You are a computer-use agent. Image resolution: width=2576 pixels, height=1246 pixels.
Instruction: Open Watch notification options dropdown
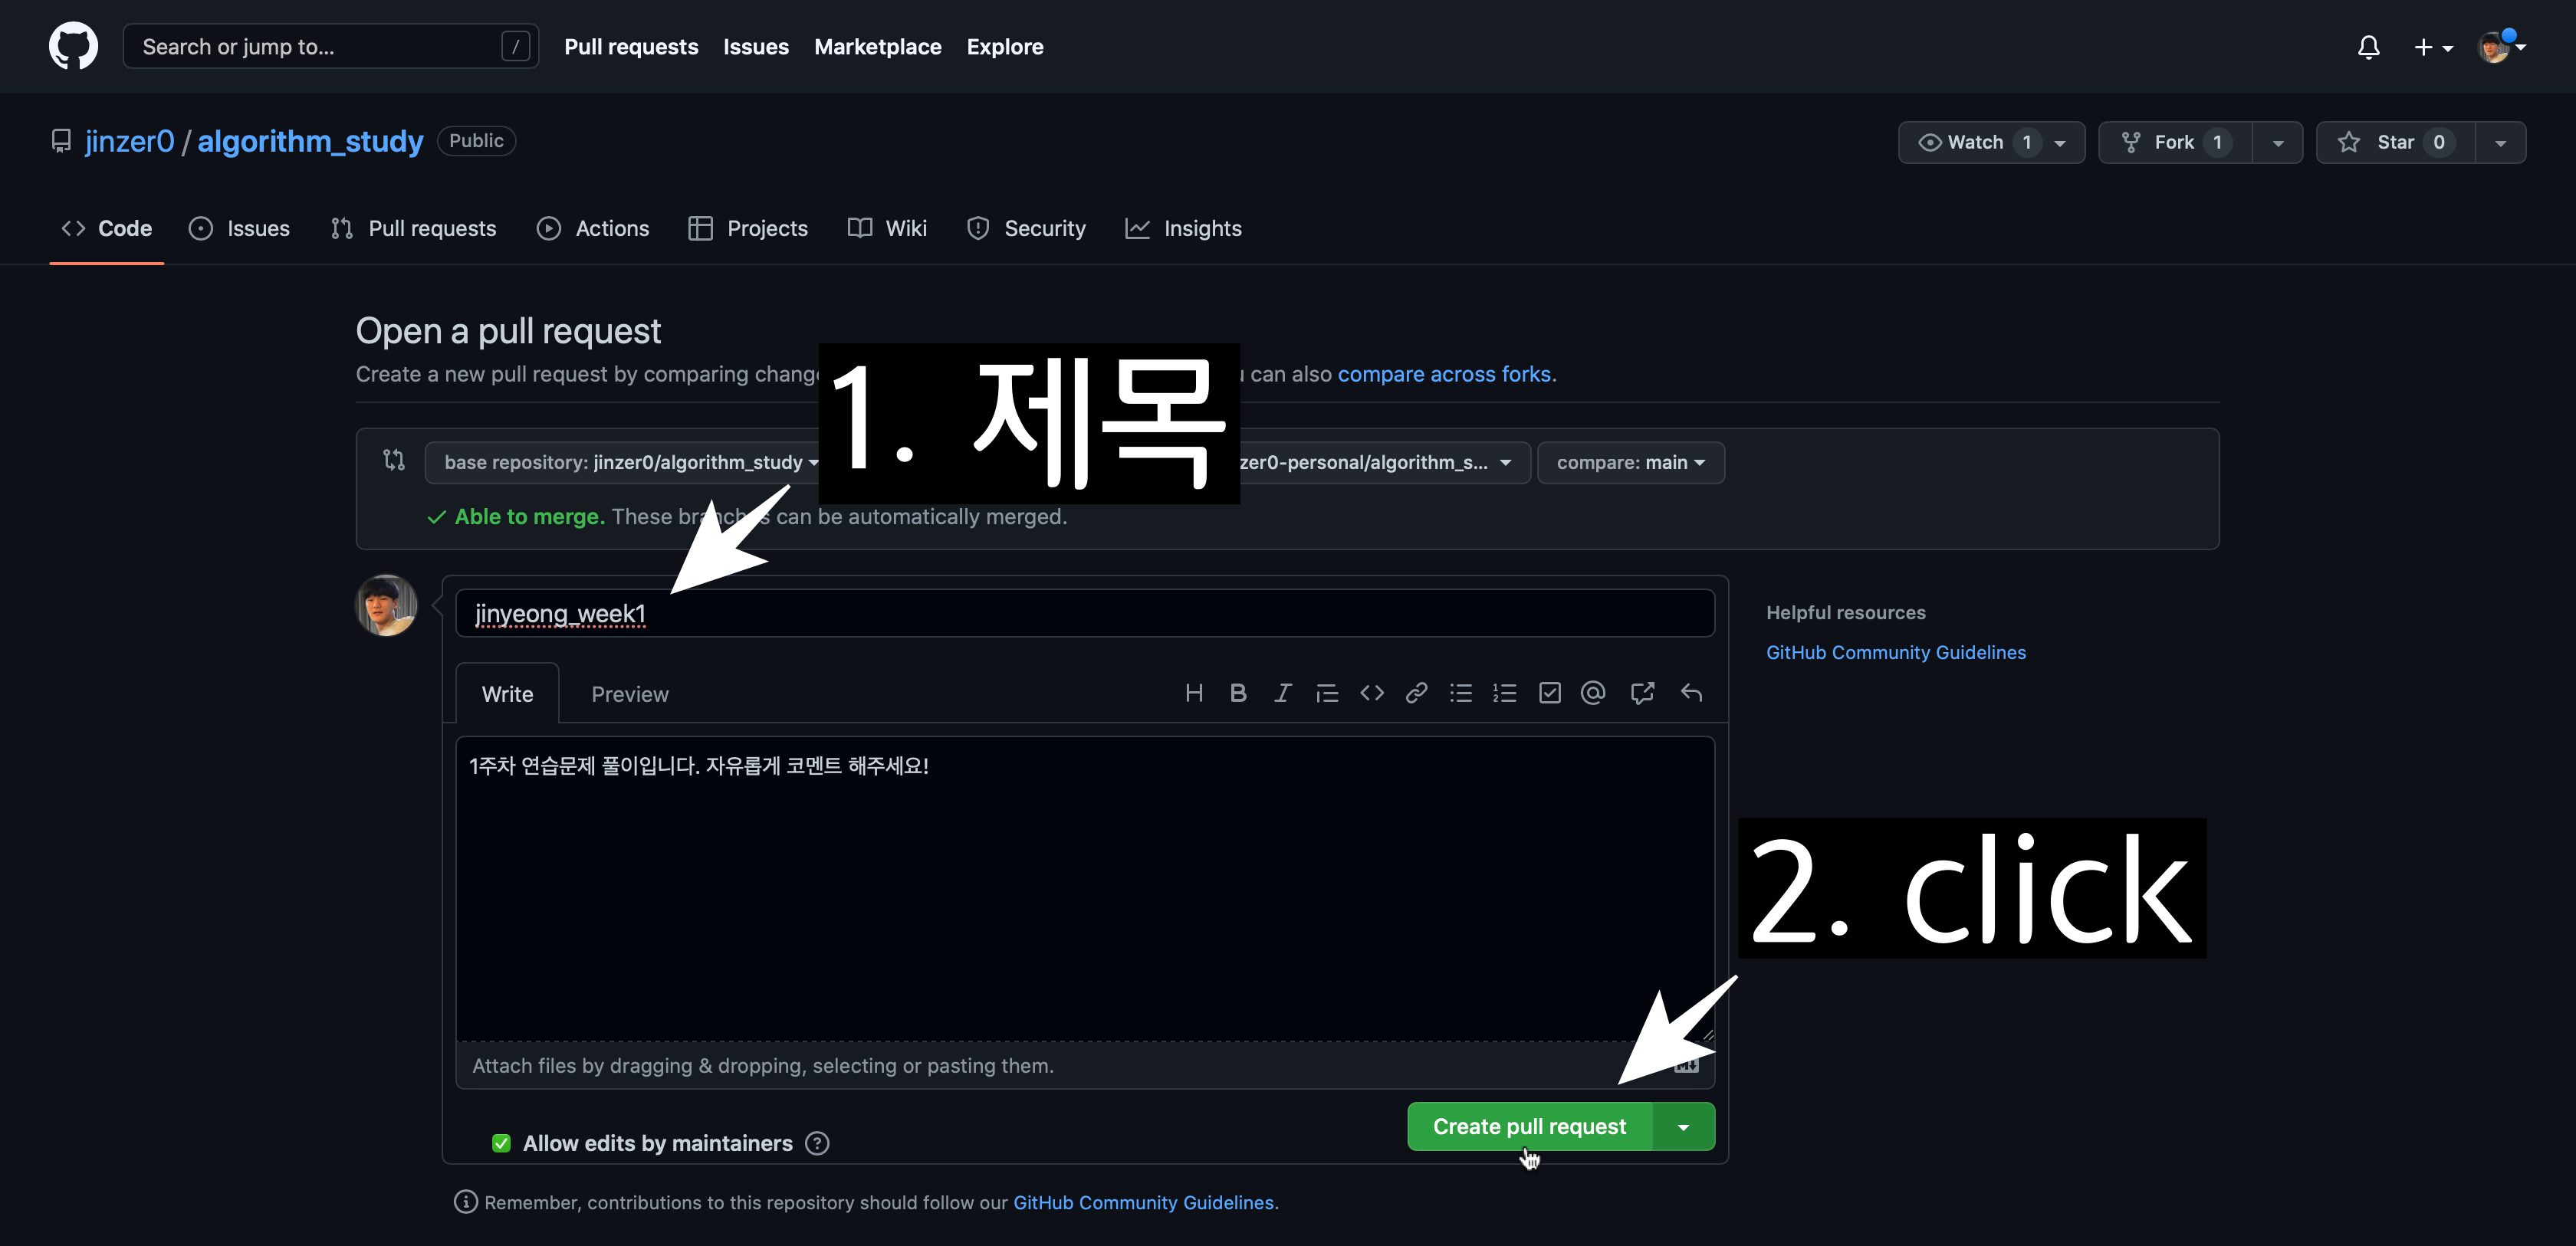[x=2060, y=143]
